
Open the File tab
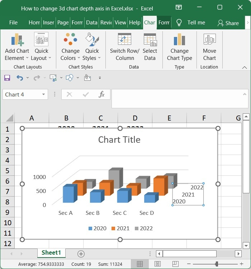click(13, 23)
